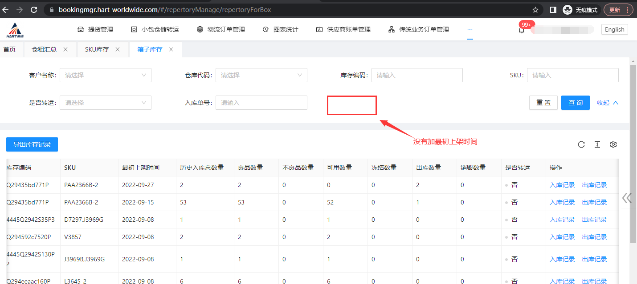Close the 仓租汇总 tab
The height and width of the screenshot is (284, 637).
(65, 49)
